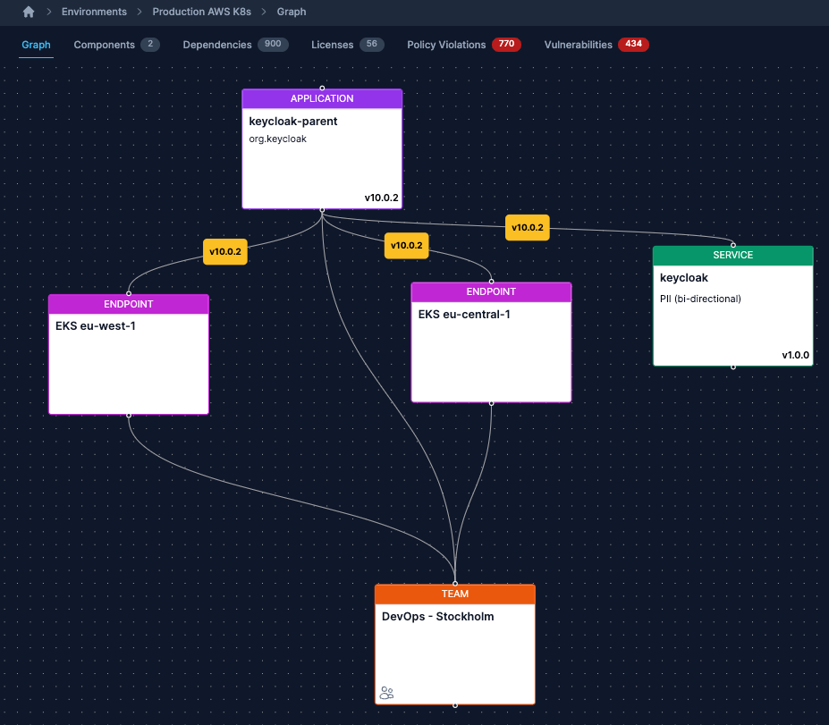Viewport: 829px width, 725px height.
Task: Click the v10.0.2 version inside keycloak-parent card
Action: [x=381, y=198]
